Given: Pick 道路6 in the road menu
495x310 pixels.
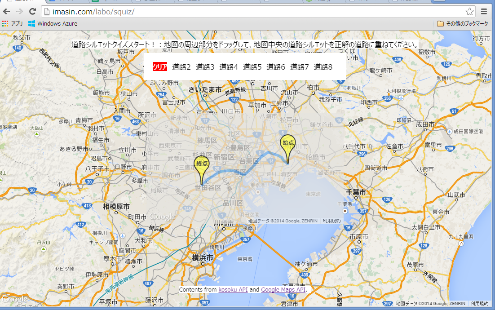Looking at the screenshot, I should click(276, 67).
